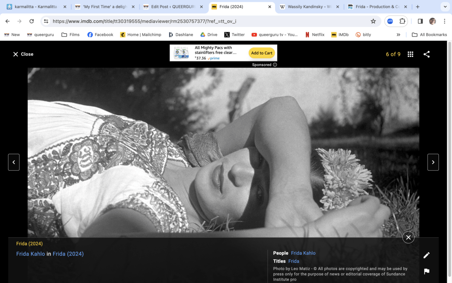Reload the current page
This screenshot has width=452, height=283.
[32, 21]
